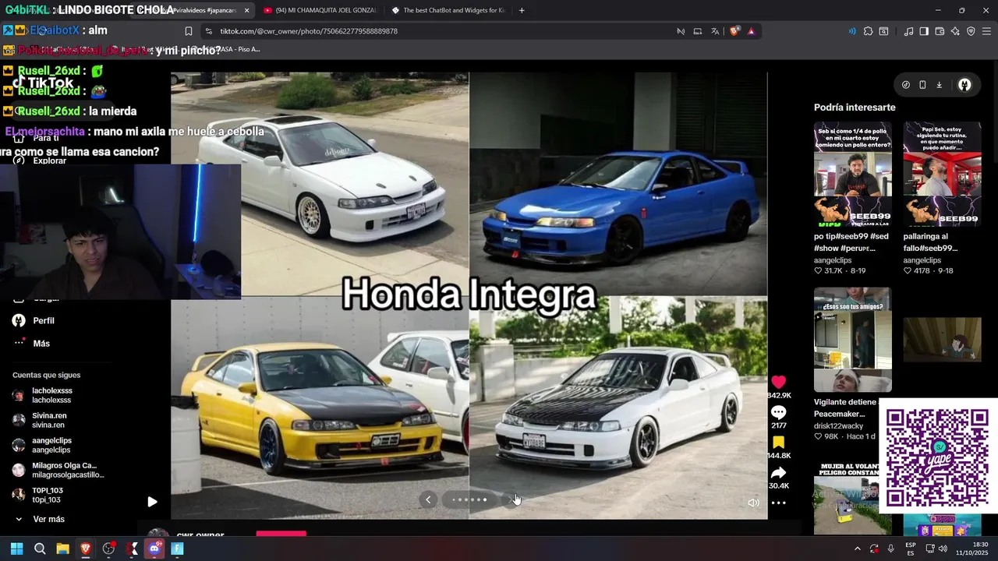Advance to the next photo in the slideshow

tap(512, 499)
